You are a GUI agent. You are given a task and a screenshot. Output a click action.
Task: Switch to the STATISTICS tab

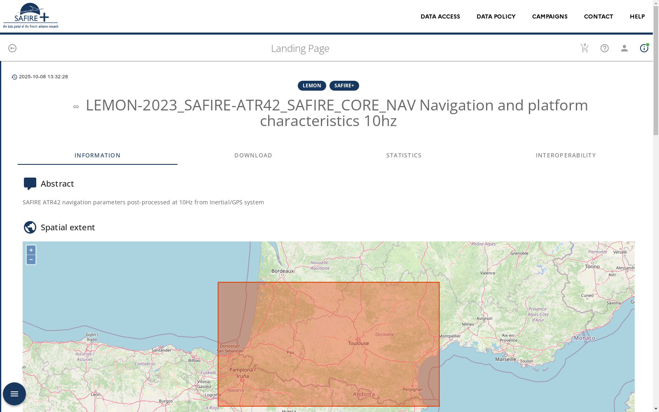[x=404, y=155]
